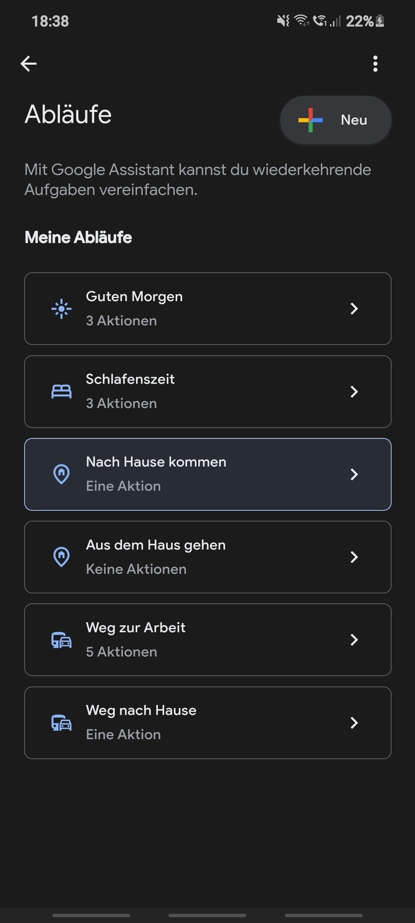Expand Guten Morgen via its chevron
415x923 pixels.
click(354, 309)
